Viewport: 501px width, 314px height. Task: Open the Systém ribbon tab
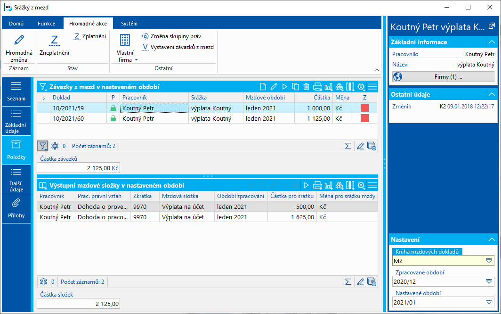pyautogui.click(x=129, y=24)
